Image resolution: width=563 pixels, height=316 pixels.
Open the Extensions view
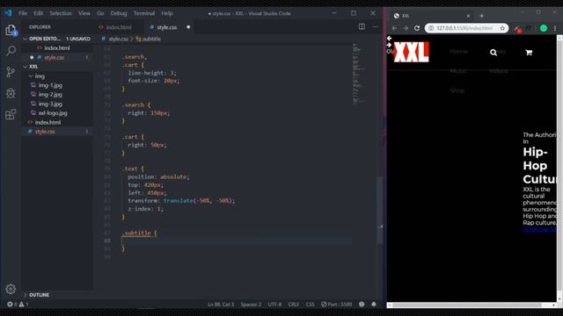[x=11, y=114]
